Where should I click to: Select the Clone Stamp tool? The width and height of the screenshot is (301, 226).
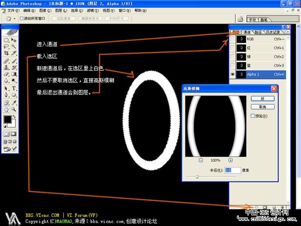(x=6, y=67)
